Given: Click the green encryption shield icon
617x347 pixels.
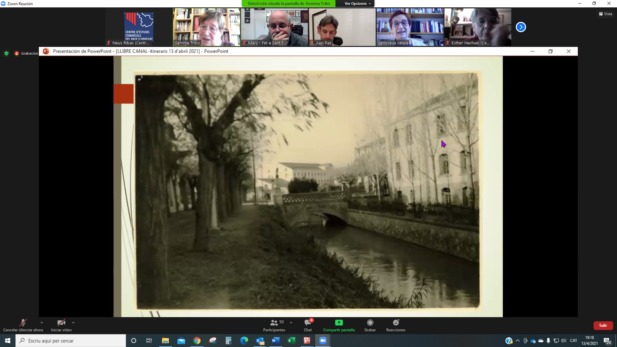Looking at the screenshot, I should pos(6,53).
